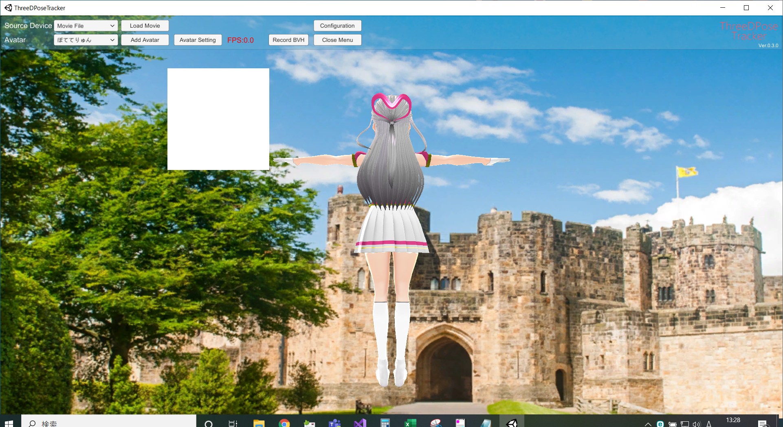Open Task View from the taskbar
783x427 pixels.
point(233,423)
